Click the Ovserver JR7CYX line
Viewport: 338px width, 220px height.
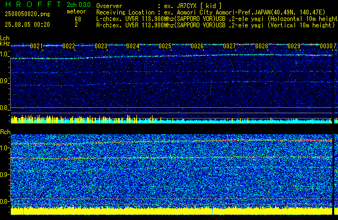(159, 6)
